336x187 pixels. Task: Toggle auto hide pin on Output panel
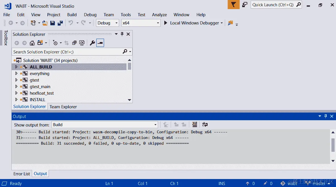(325, 116)
